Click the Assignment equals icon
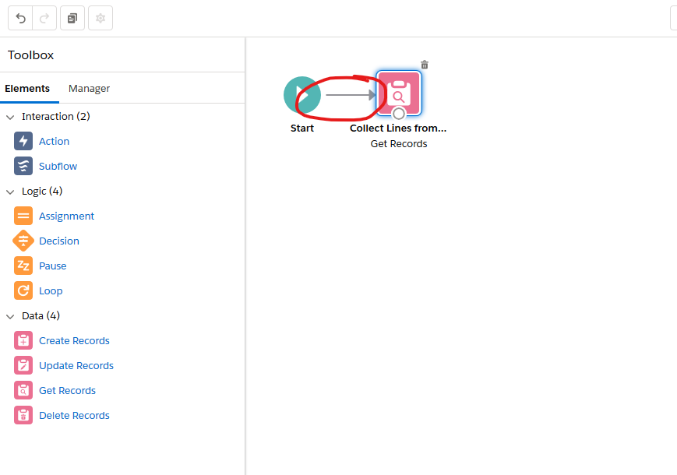 click(x=23, y=216)
